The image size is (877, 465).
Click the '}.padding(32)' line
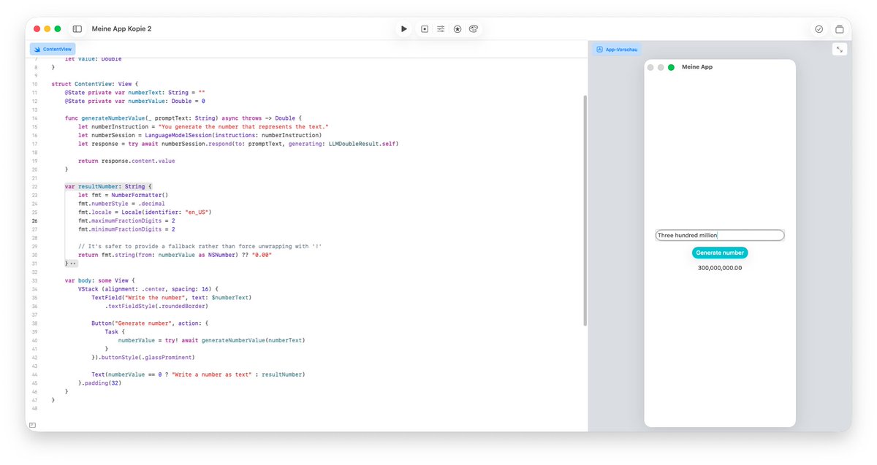tap(99, 383)
